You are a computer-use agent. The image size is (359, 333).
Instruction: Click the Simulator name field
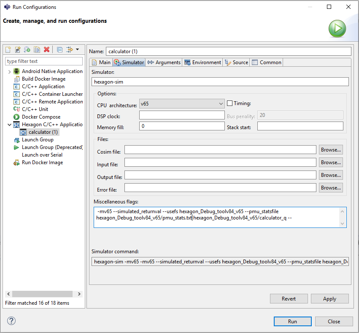point(220,82)
